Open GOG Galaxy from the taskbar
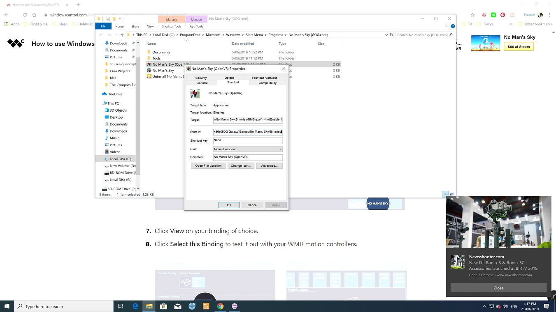This screenshot has width=556, height=312. click(235, 306)
